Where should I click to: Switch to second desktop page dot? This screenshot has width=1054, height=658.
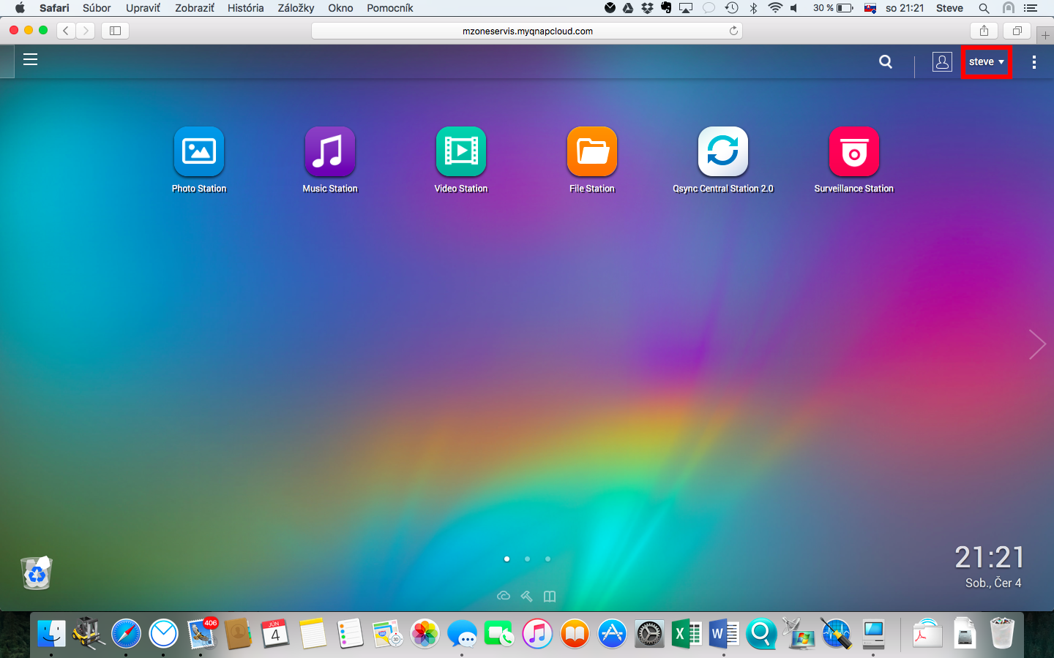(x=527, y=559)
